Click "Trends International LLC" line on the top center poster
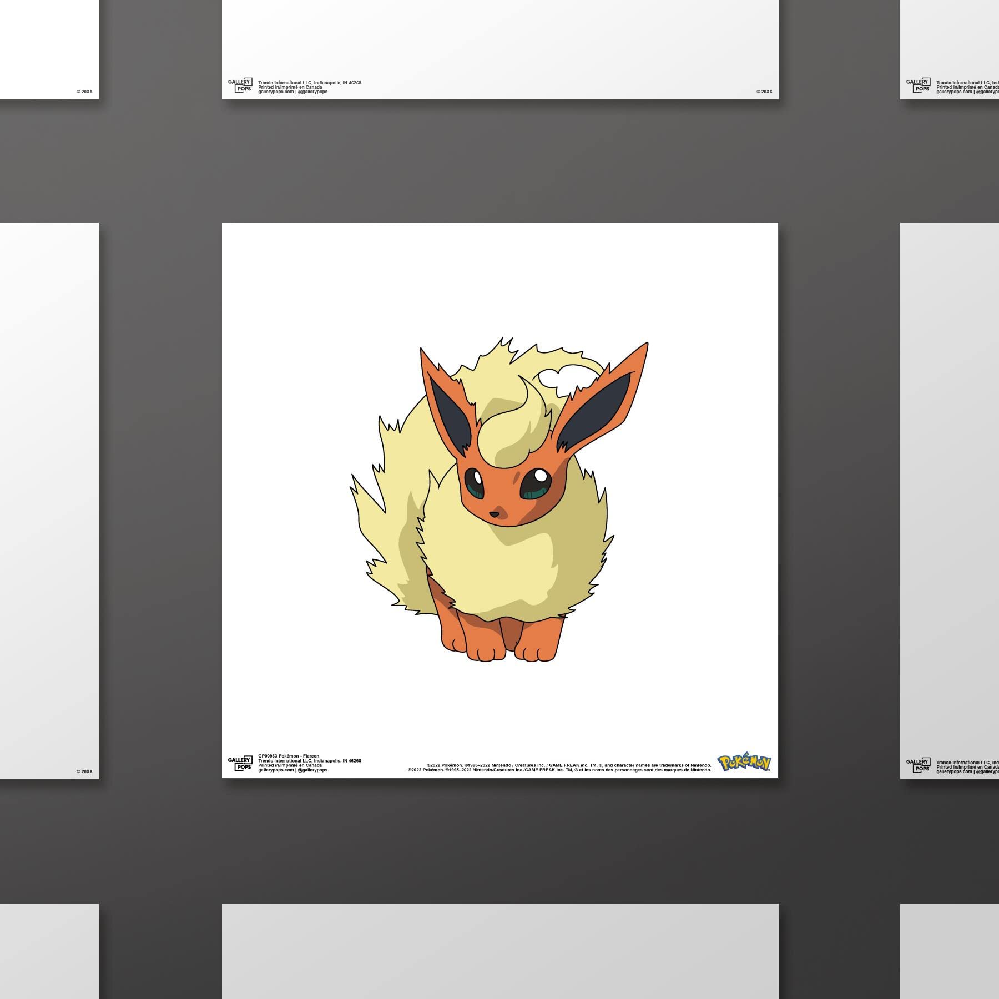The image size is (999, 999). [310, 83]
